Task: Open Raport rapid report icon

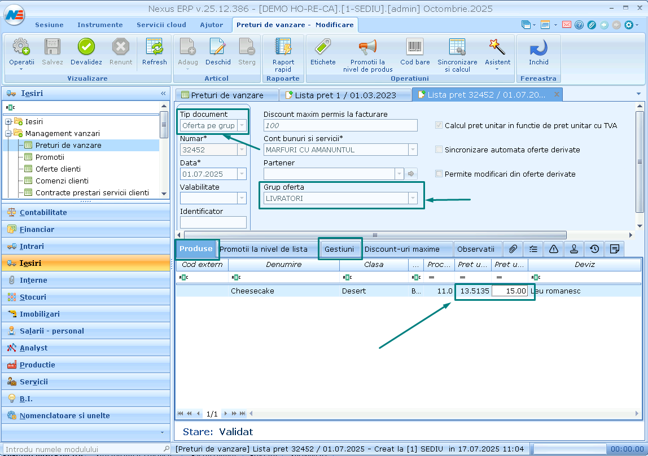Action: (283, 47)
